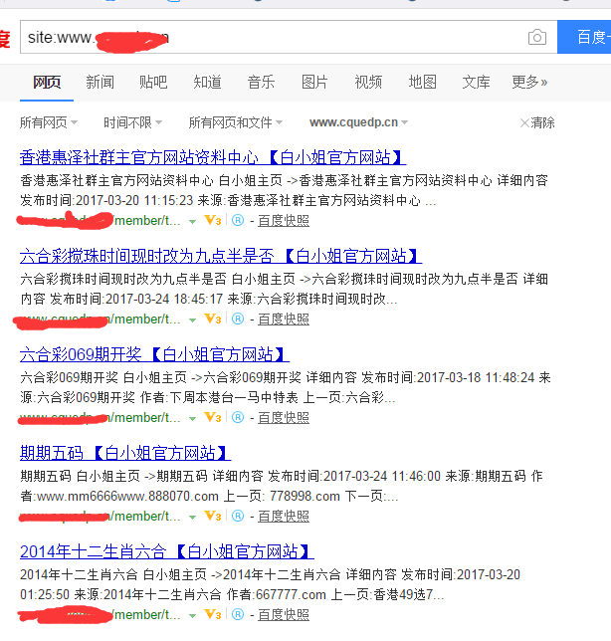Open the 更多» tab menu

pyautogui.click(x=529, y=83)
